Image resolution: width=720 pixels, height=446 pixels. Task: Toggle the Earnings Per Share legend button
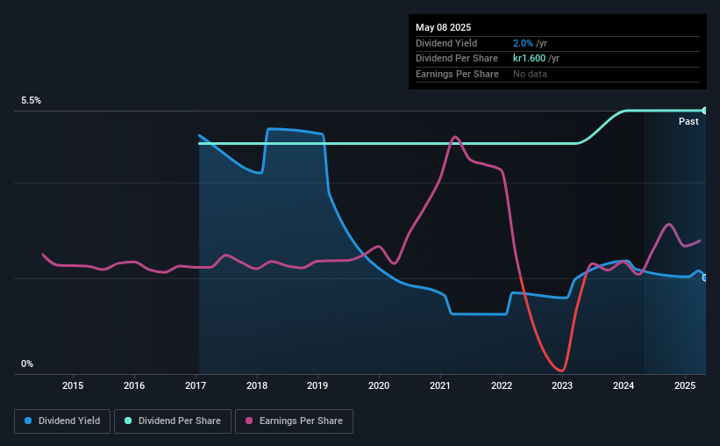[294, 421]
